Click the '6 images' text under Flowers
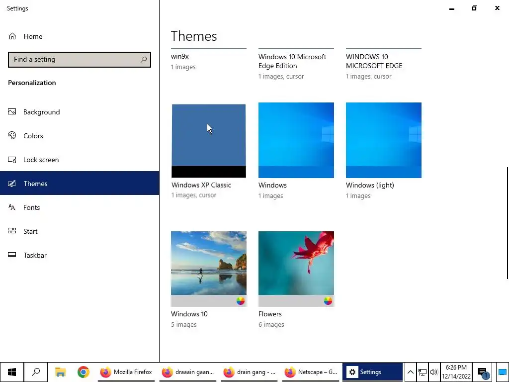 pos(271,324)
